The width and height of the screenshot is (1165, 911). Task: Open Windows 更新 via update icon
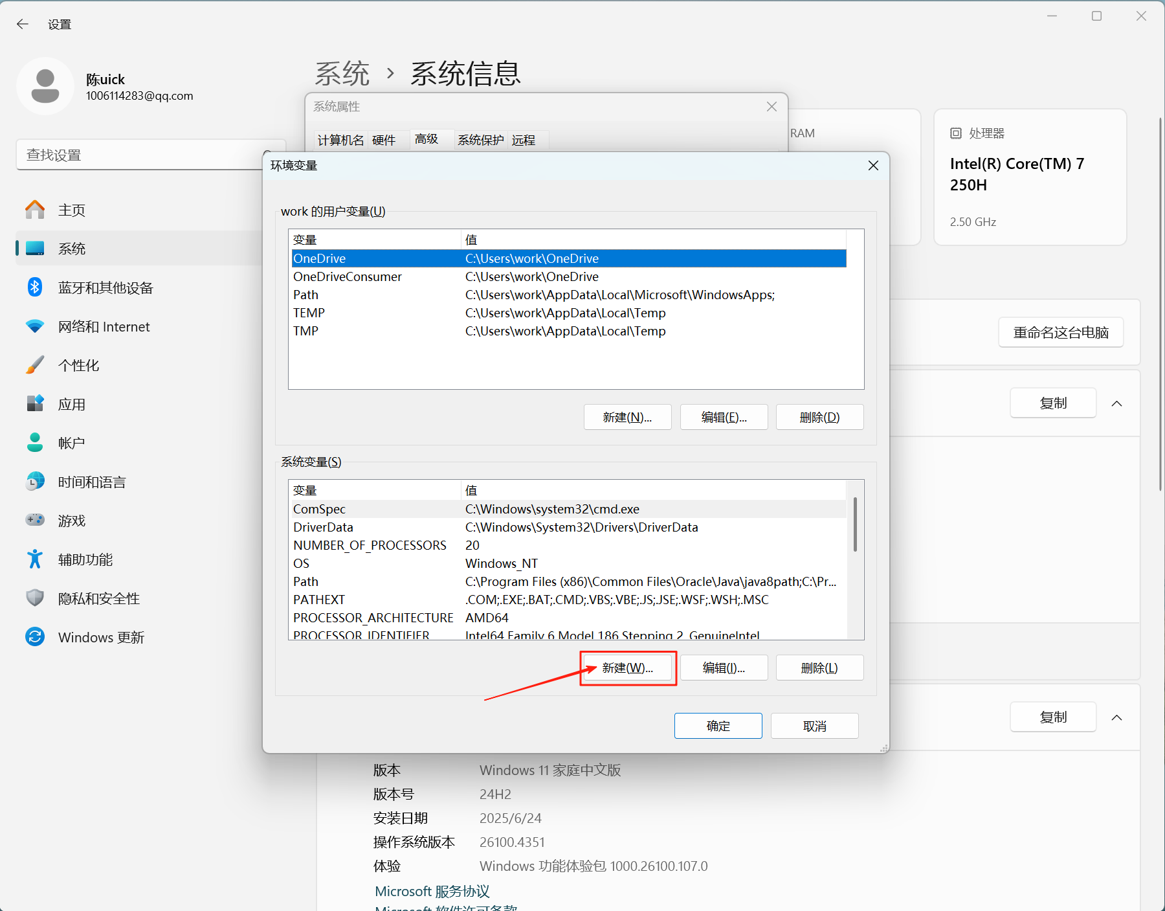pyautogui.click(x=35, y=637)
